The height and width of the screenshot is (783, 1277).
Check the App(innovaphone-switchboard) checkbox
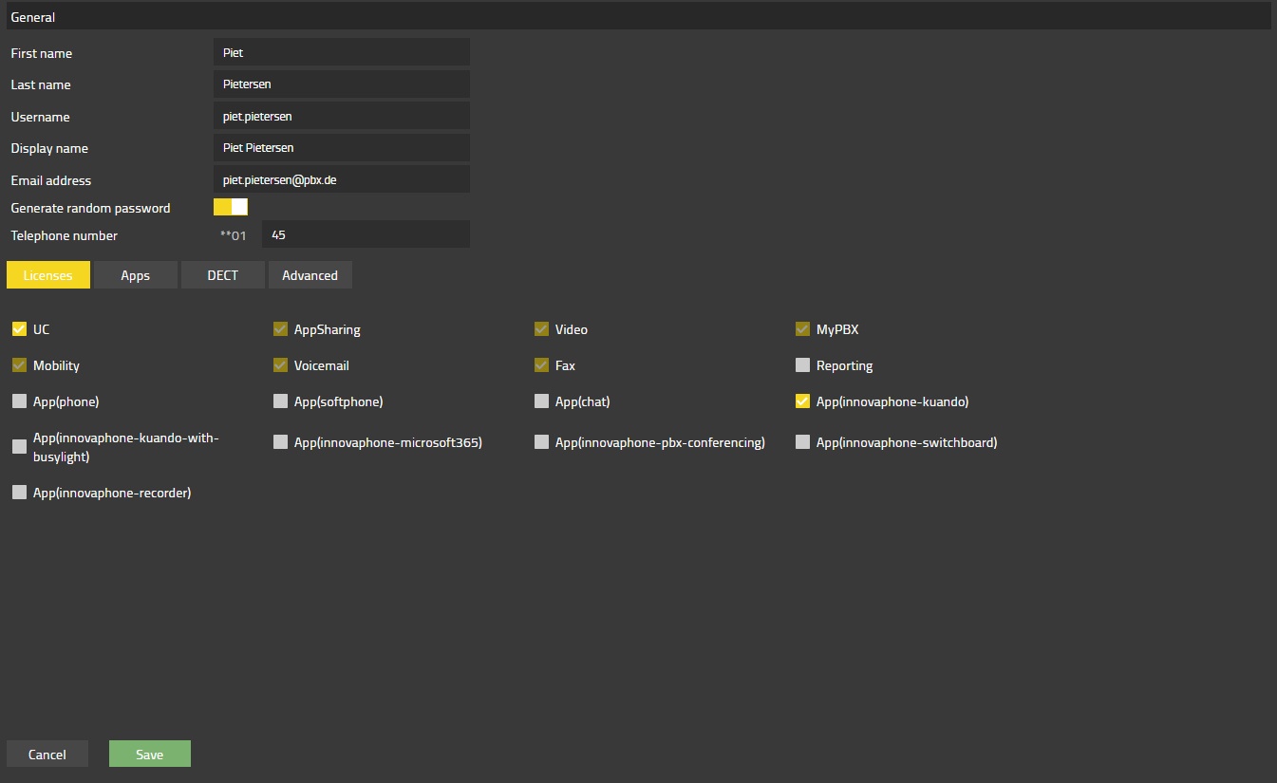tap(802, 442)
